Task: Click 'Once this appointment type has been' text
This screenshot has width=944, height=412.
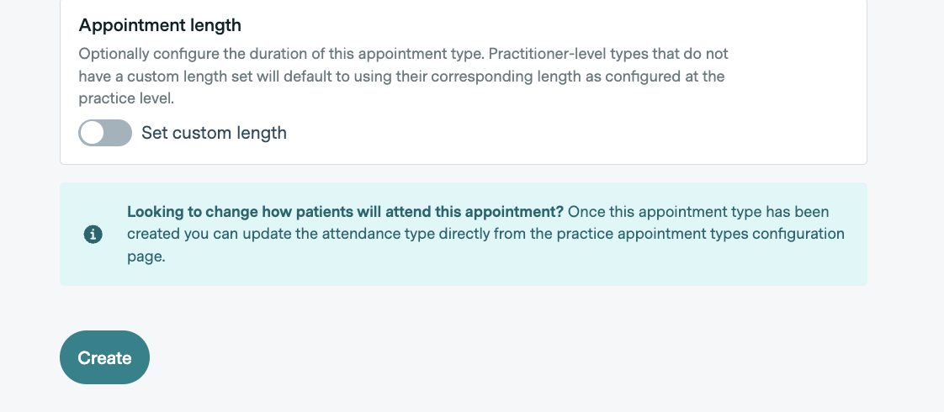Action: [x=698, y=211]
